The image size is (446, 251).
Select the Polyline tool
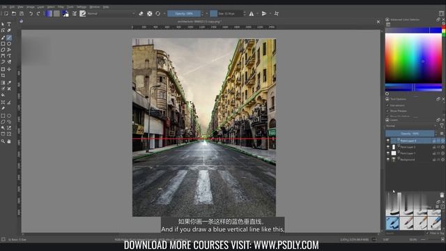[9, 50]
